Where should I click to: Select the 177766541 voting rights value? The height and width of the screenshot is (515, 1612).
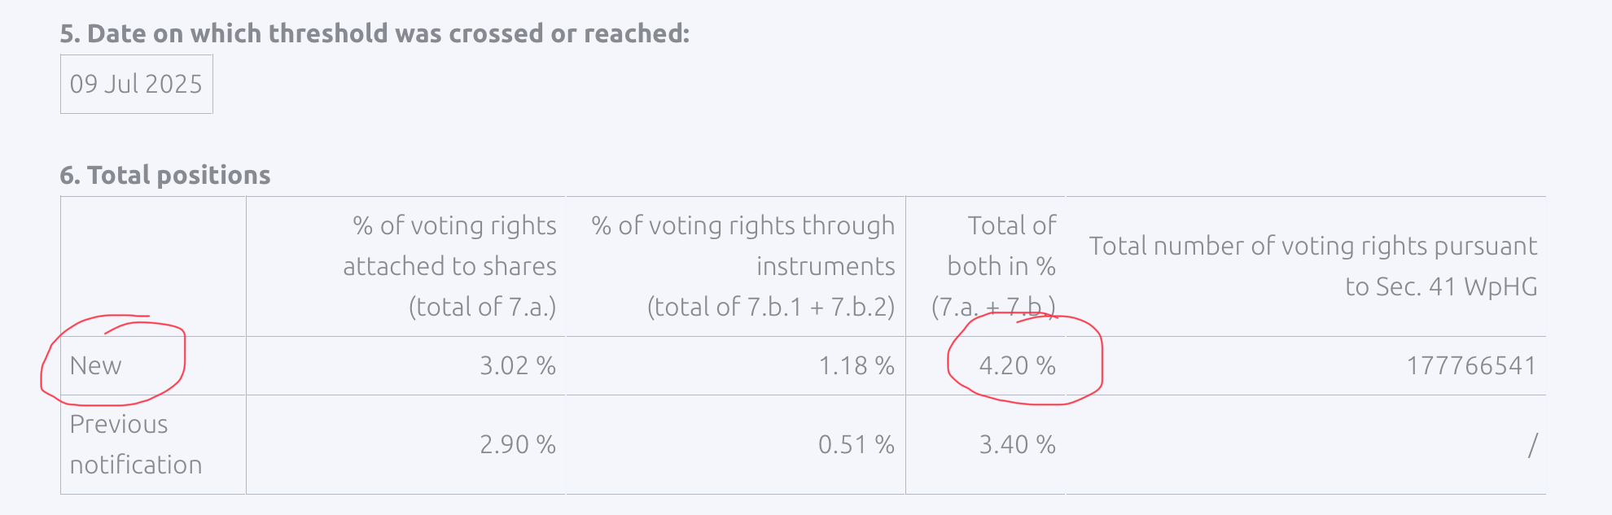click(x=1471, y=365)
